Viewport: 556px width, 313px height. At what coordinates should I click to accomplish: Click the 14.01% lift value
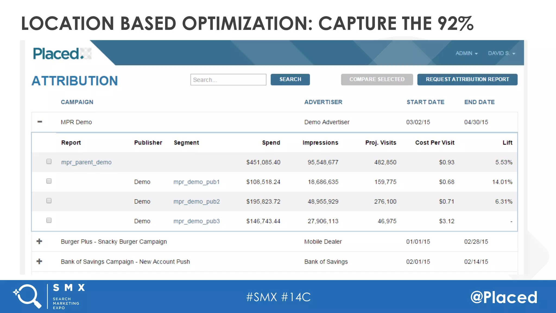click(x=502, y=182)
